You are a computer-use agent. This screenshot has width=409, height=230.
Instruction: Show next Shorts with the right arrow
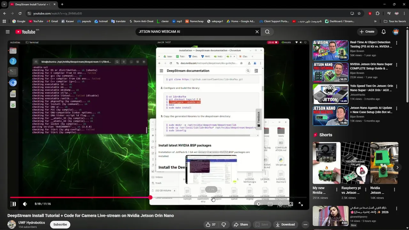pos(397,167)
